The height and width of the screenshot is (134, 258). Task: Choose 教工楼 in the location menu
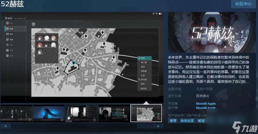point(144,63)
